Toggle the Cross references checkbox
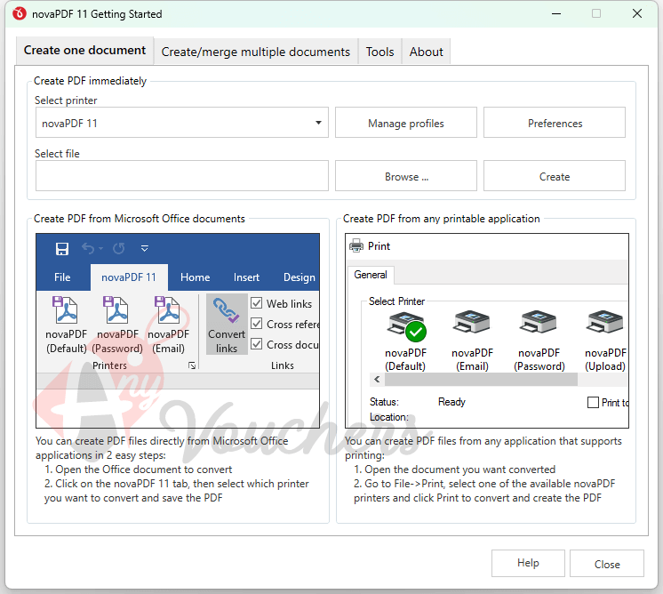The height and width of the screenshot is (594, 663). tap(257, 324)
